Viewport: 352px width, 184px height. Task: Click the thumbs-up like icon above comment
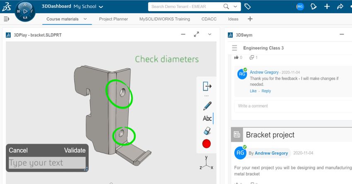coord(236,57)
